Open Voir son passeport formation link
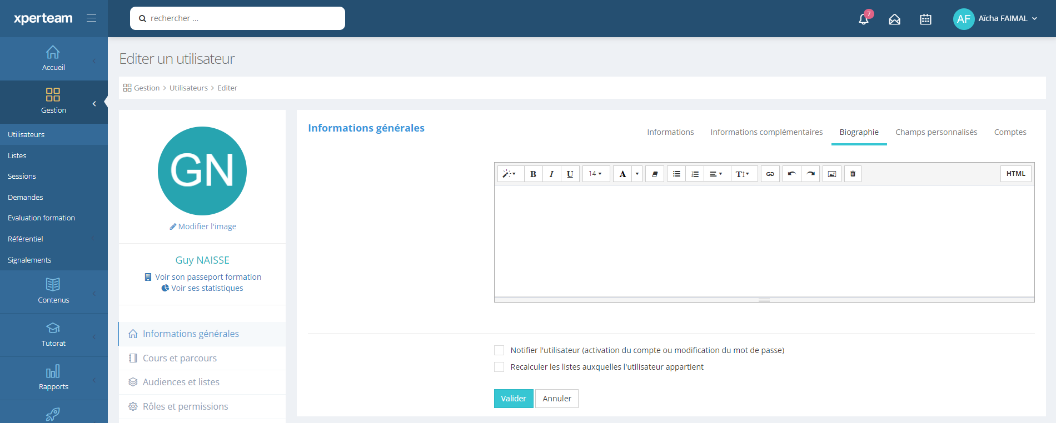The width and height of the screenshot is (1056, 423). point(207,277)
